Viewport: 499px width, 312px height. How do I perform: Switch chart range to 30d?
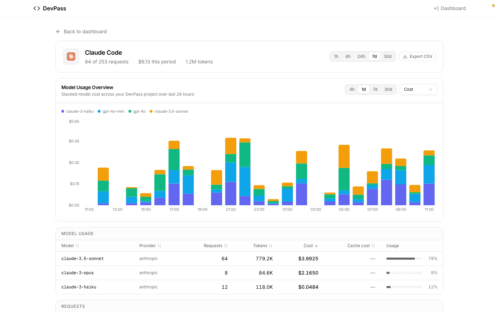coord(388,89)
